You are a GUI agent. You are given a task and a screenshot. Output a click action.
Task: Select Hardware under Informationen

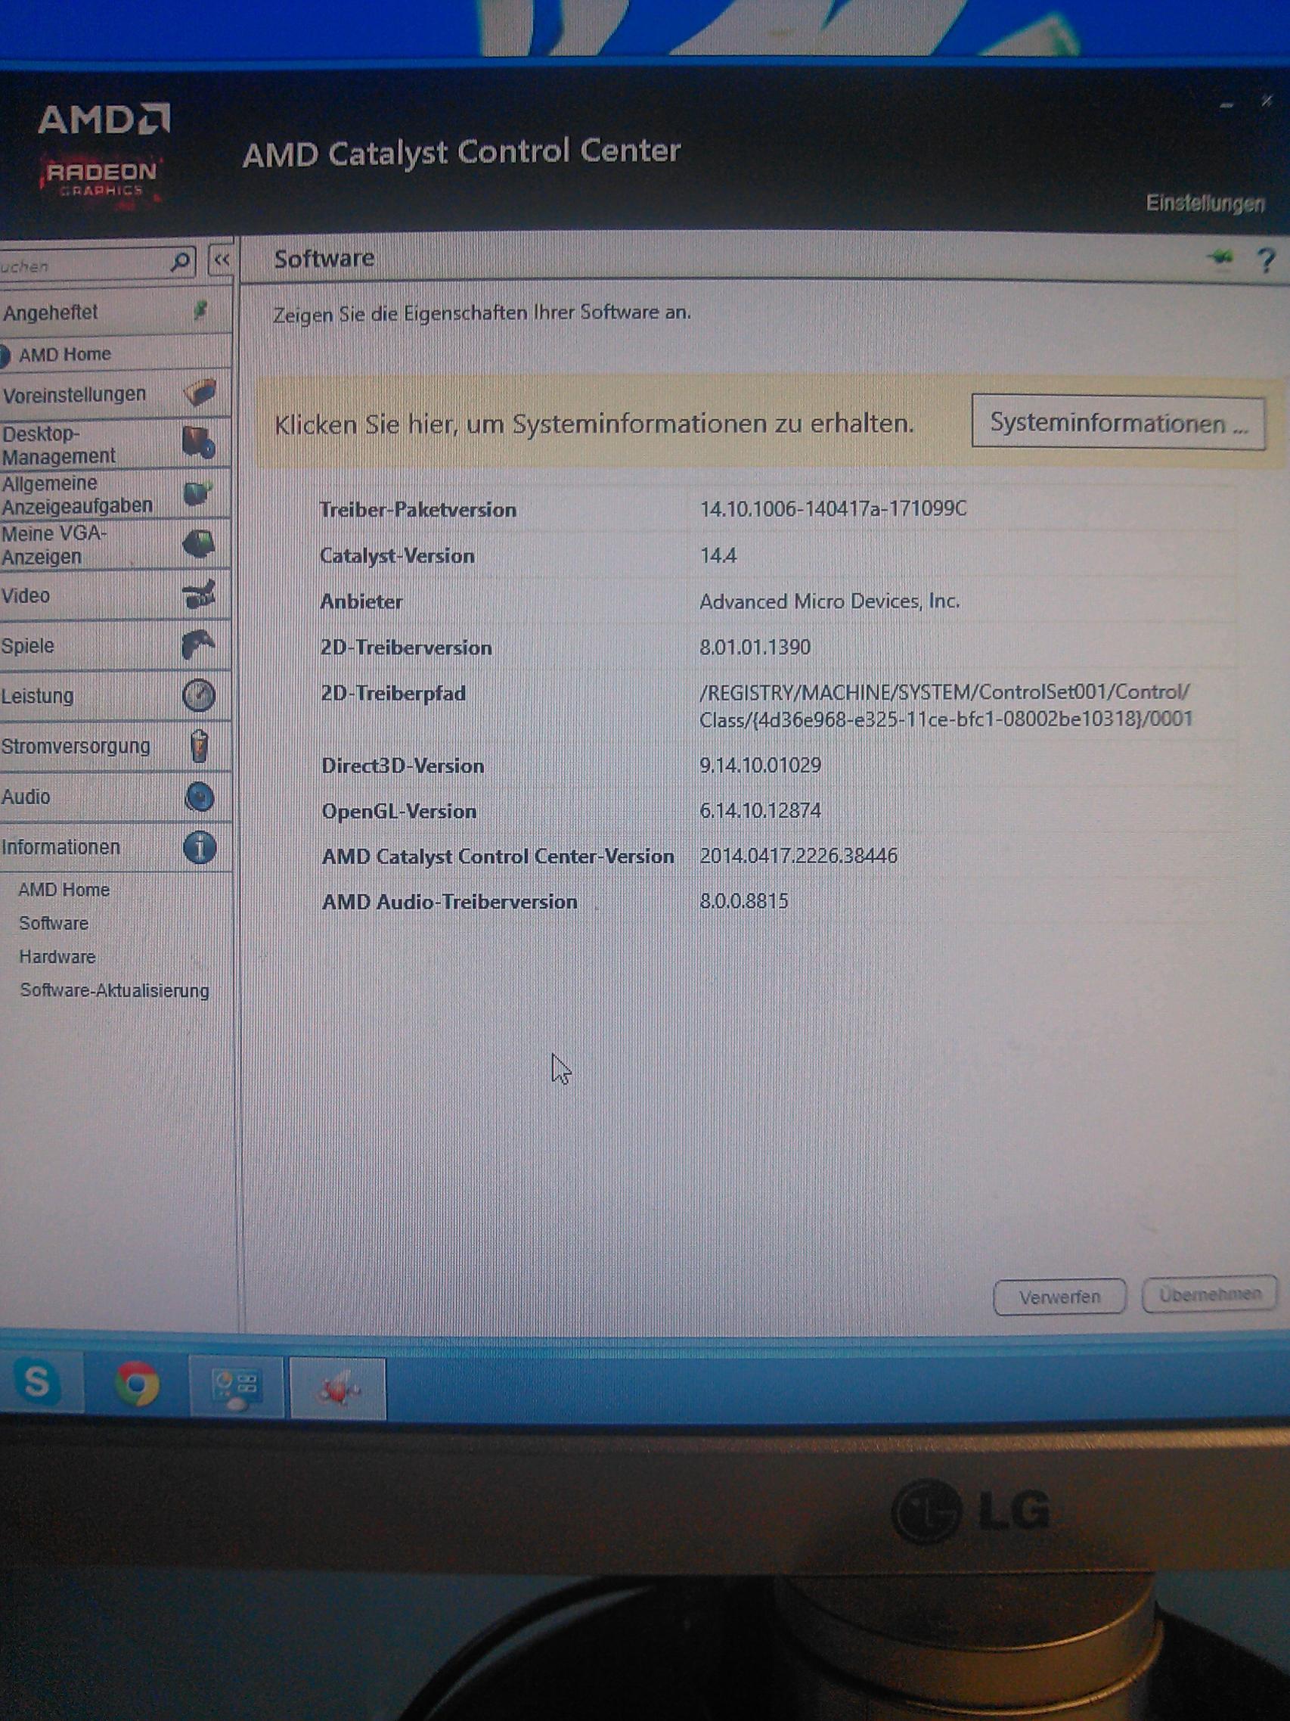point(57,956)
